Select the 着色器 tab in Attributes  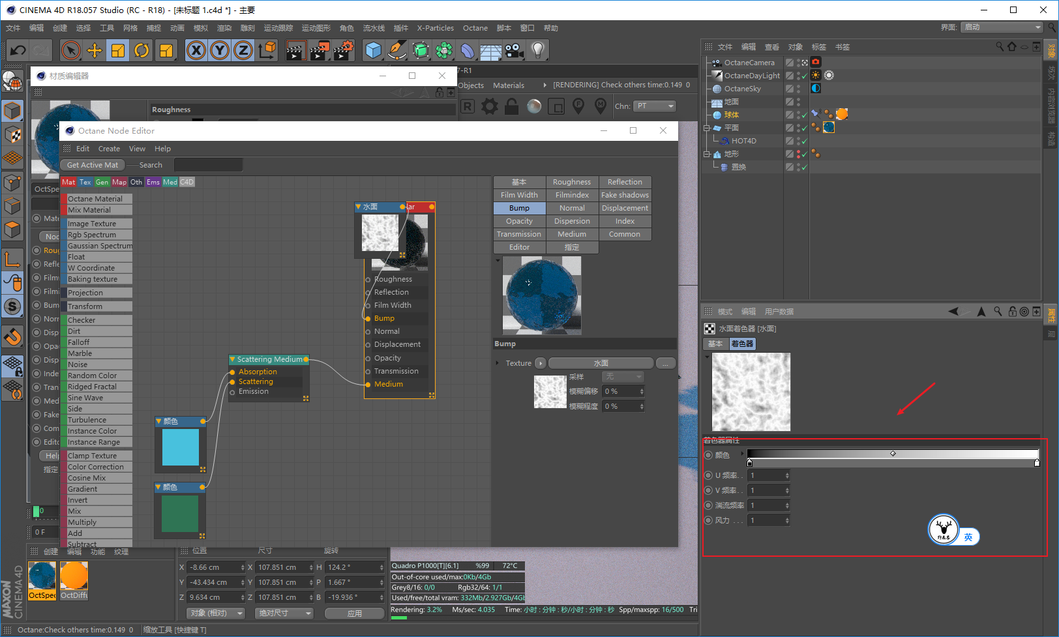pos(742,344)
